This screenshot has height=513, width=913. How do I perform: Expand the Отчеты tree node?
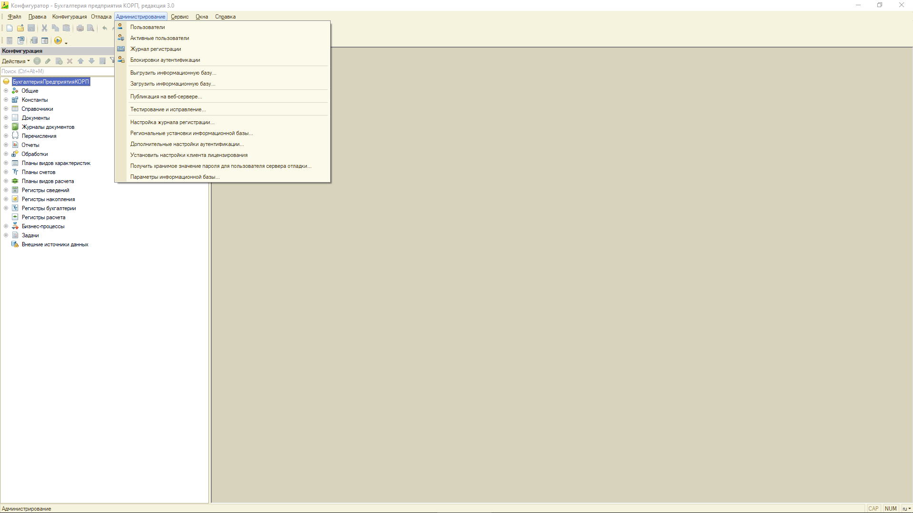[x=6, y=145]
